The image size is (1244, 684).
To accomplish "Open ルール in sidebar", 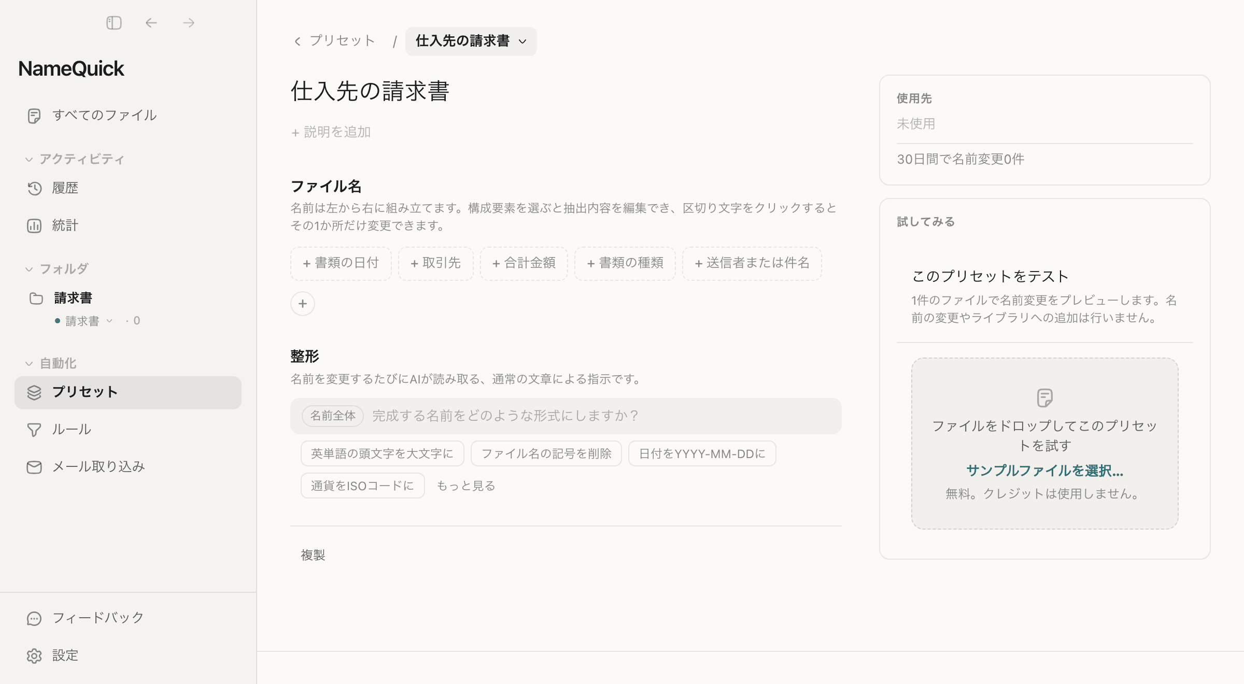I will 128,430.
